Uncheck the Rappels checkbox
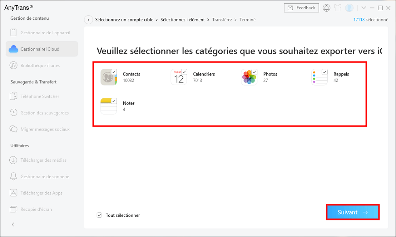Screen dimensions: 396x237 (x=324, y=72)
